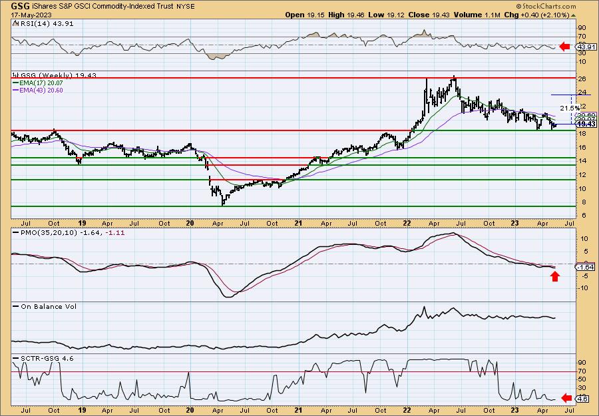Select the Low 19.12 value
Viewport: 599px width, 416px height.
pos(386,15)
